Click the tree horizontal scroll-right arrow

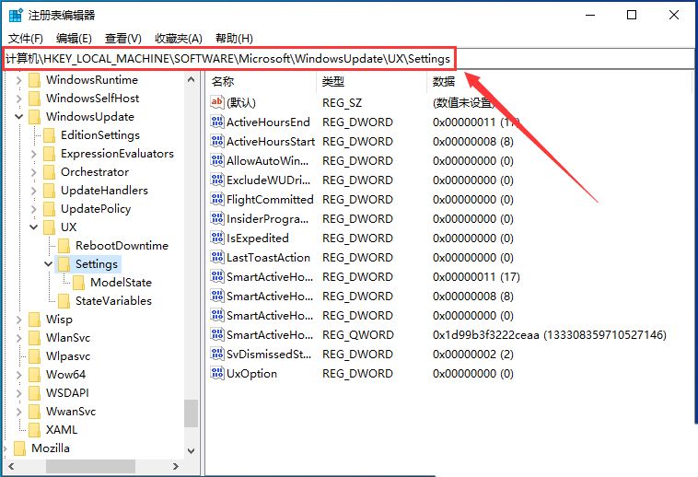(176, 466)
